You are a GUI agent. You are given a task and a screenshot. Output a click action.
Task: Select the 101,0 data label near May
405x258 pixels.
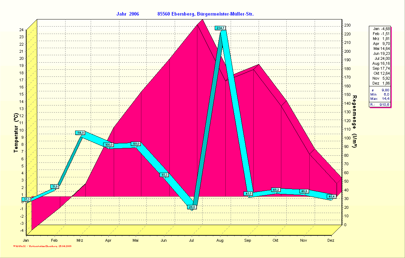[136, 144]
